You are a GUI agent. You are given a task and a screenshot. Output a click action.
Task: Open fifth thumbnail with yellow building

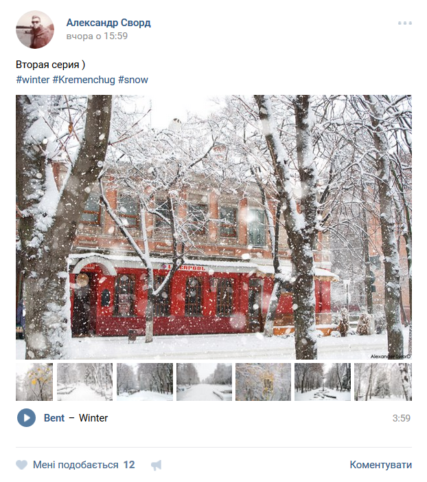pyautogui.click(x=263, y=382)
